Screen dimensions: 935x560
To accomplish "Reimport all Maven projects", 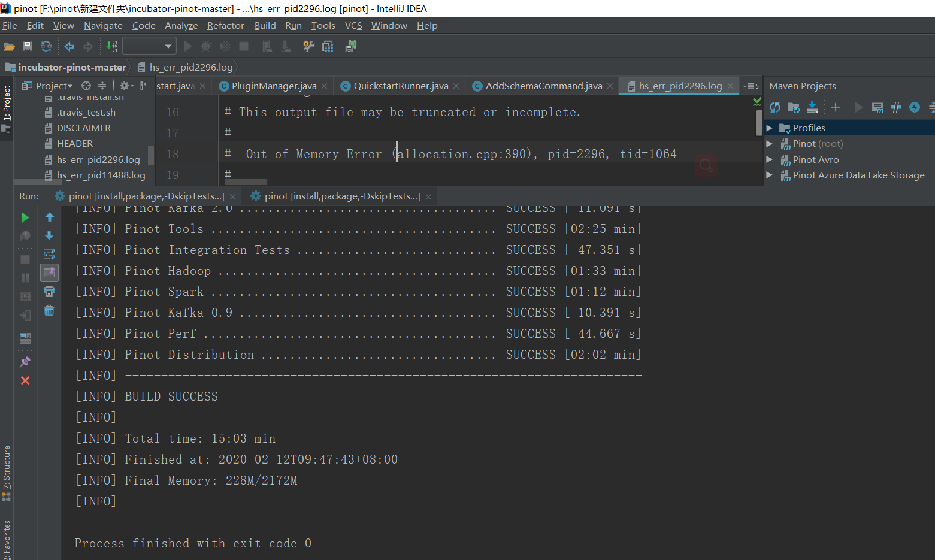I will click(775, 107).
